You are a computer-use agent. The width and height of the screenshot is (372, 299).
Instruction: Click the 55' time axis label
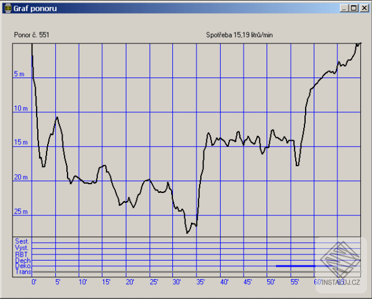294,282
